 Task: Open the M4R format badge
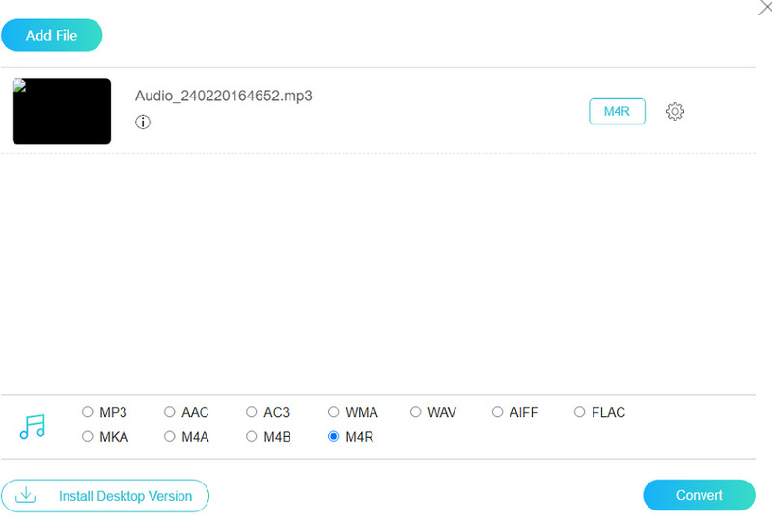pyautogui.click(x=617, y=112)
